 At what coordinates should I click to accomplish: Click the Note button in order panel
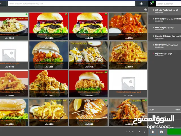pos(177,110)
